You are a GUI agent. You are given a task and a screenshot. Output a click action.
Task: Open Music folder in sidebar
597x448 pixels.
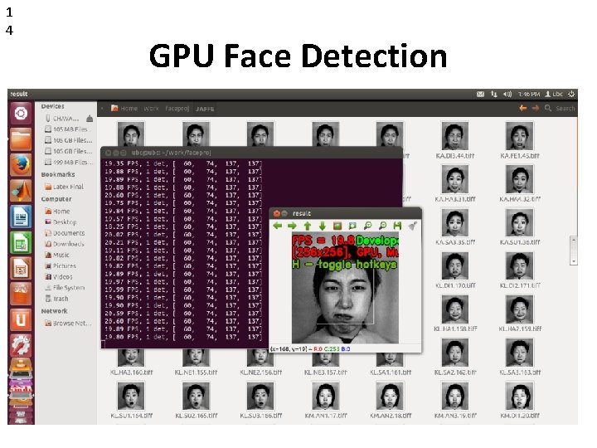(57, 255)
